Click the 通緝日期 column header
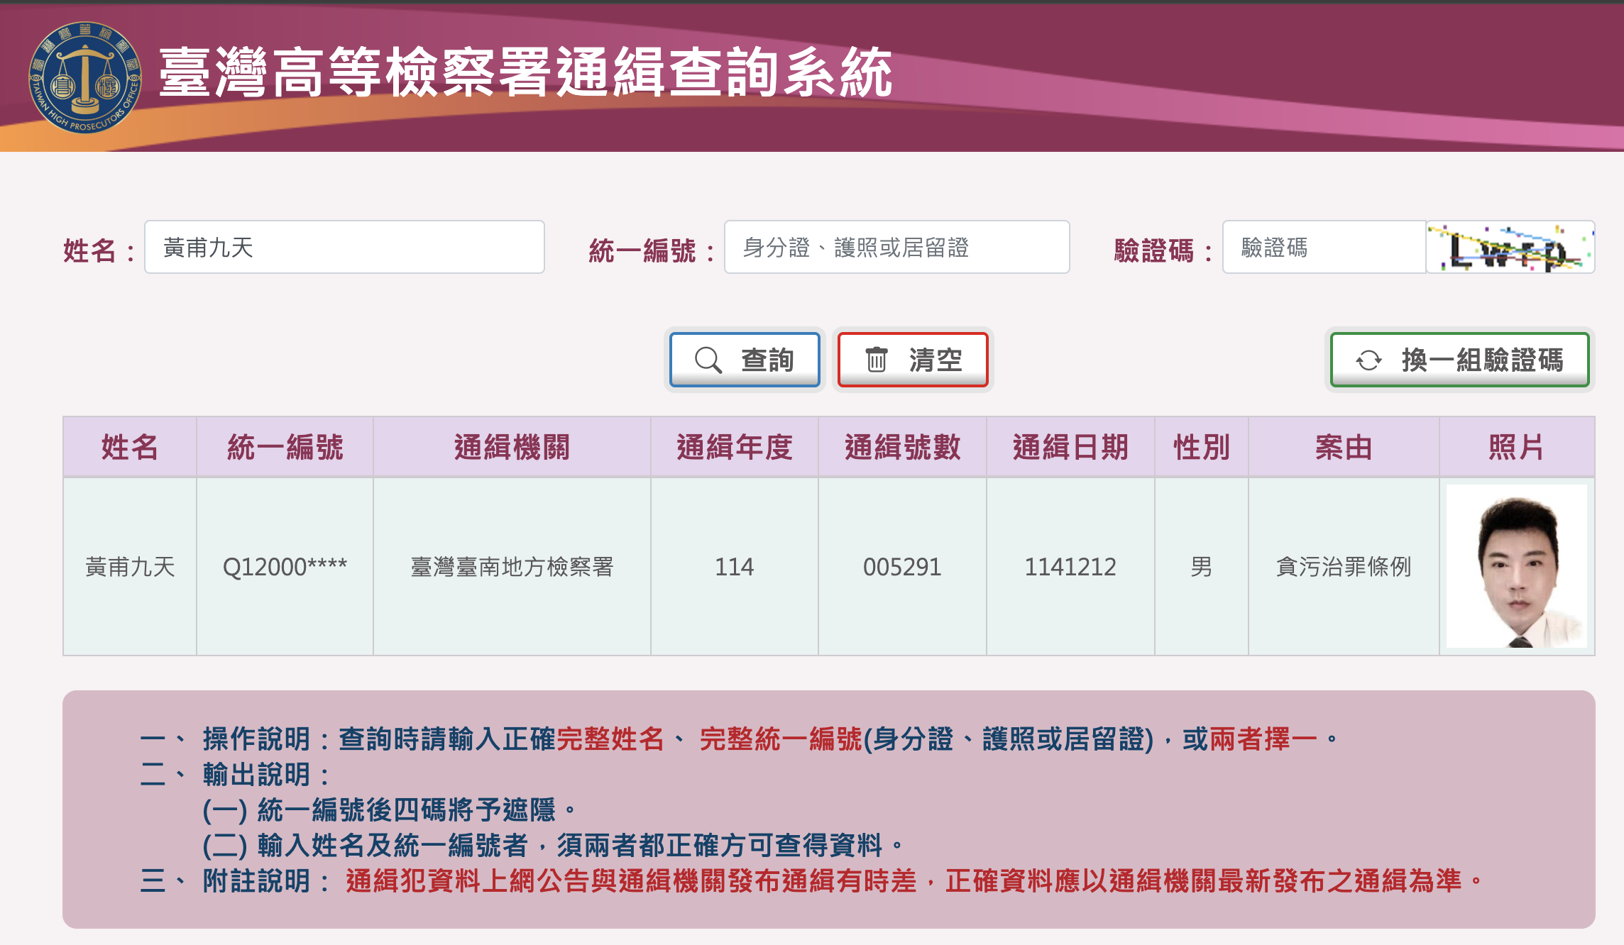Image resolution: width=1624 pixels, height=945 pixels. click(1070, 447)
